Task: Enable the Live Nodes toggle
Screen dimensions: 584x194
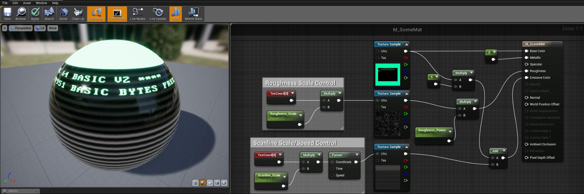Action: pyautogui.click(x=138, y=14)
